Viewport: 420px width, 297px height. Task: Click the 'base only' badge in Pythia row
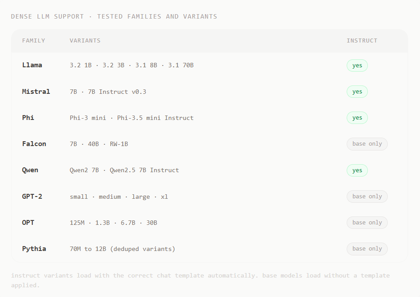[x=367, y=249]
